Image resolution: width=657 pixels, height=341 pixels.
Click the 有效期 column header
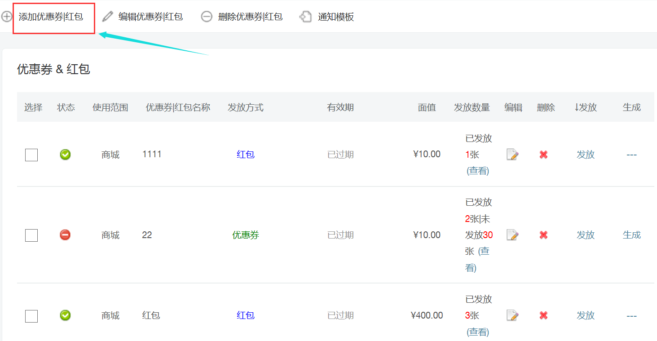[x=340, y=107]
